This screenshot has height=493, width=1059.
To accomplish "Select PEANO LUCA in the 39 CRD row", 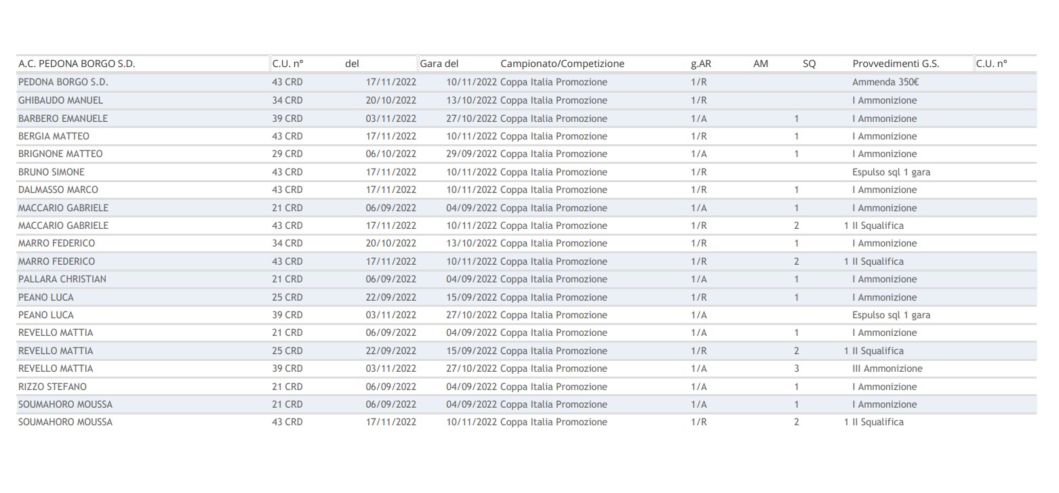I will [46, 315].
